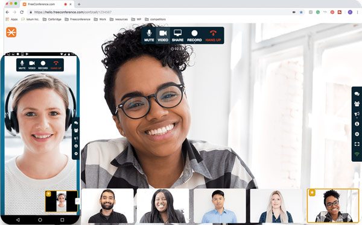Click the browser address bar URL

73,12
